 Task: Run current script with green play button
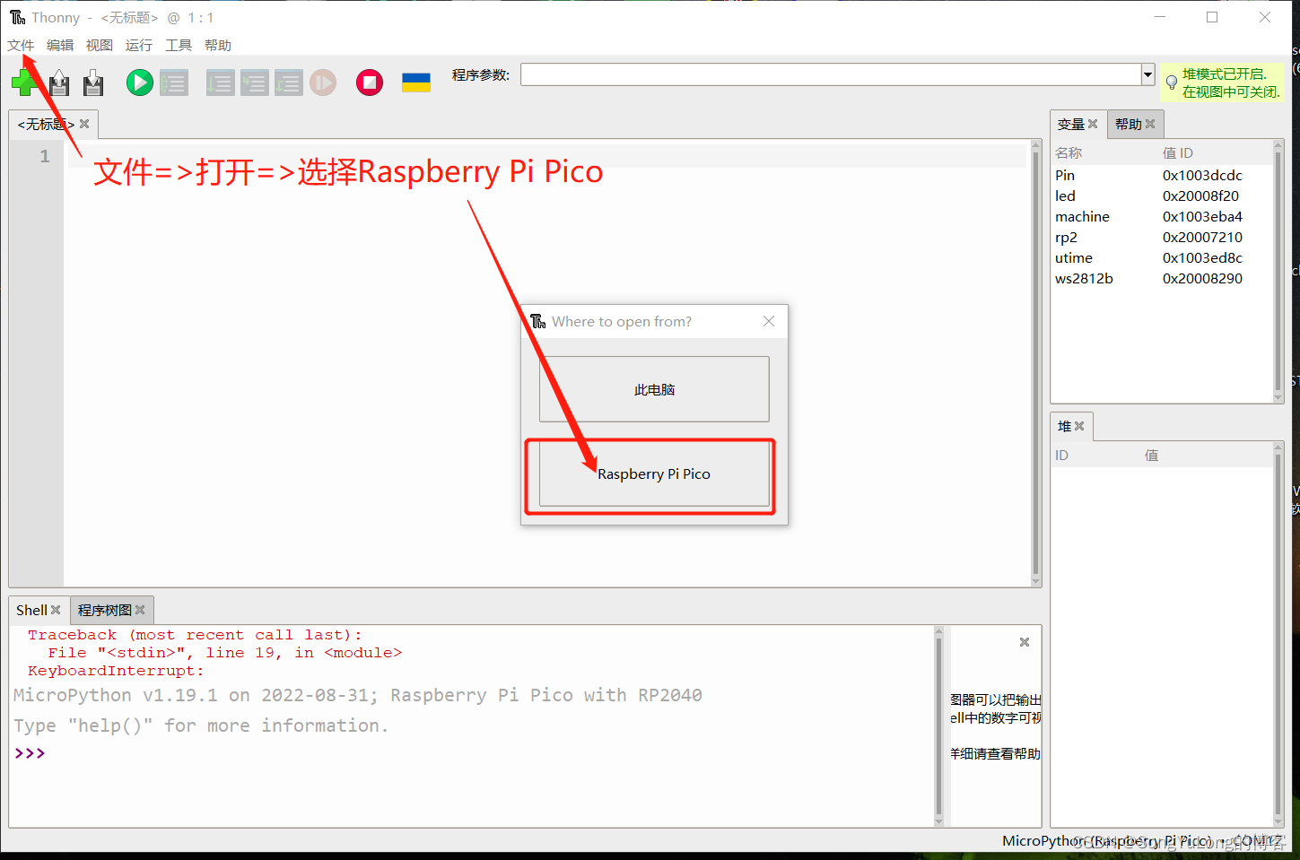[139, 83]
